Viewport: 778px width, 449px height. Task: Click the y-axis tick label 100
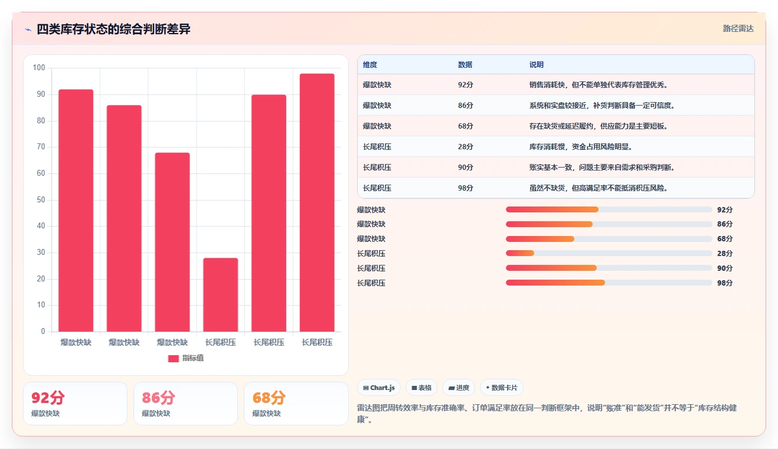(x=39, y=68)
